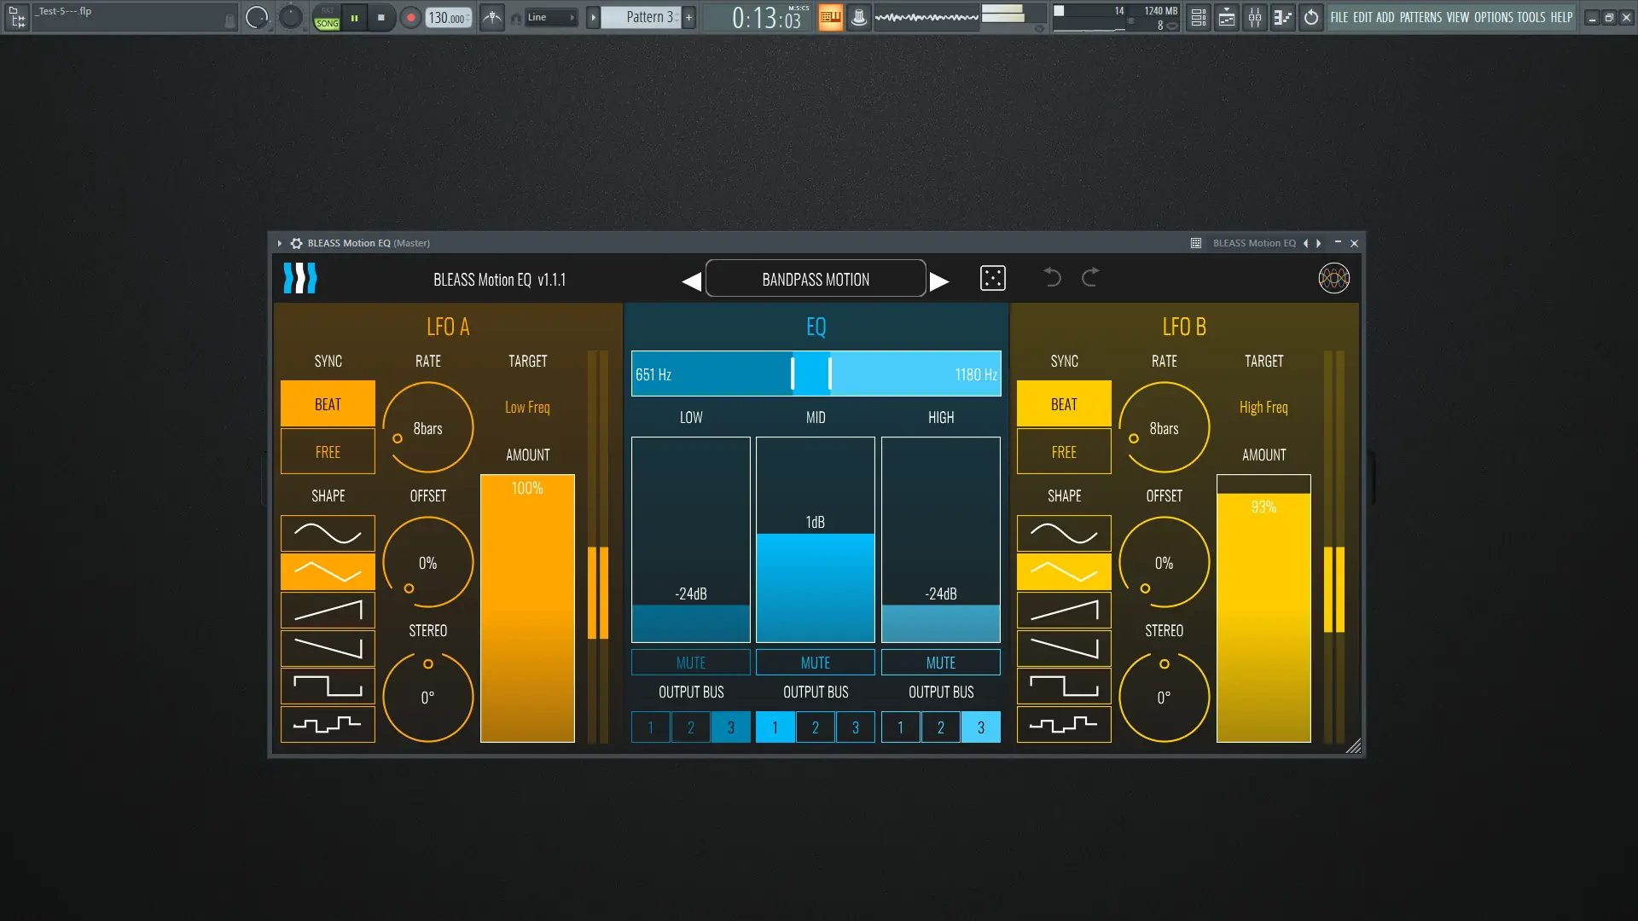
Task: Enable BEAT sync on LFO B
Action: 1063,403
